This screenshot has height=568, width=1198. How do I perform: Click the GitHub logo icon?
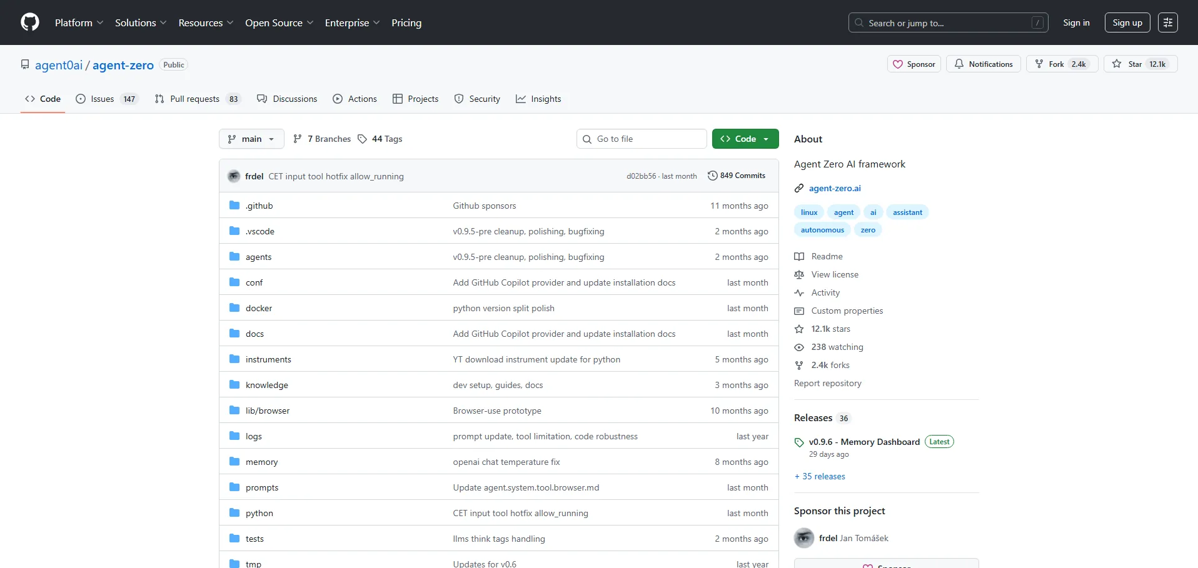point(30,22)
